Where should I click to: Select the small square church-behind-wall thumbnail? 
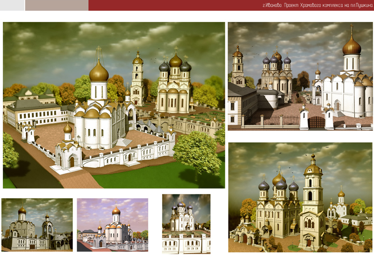click(x=186, y=224)
